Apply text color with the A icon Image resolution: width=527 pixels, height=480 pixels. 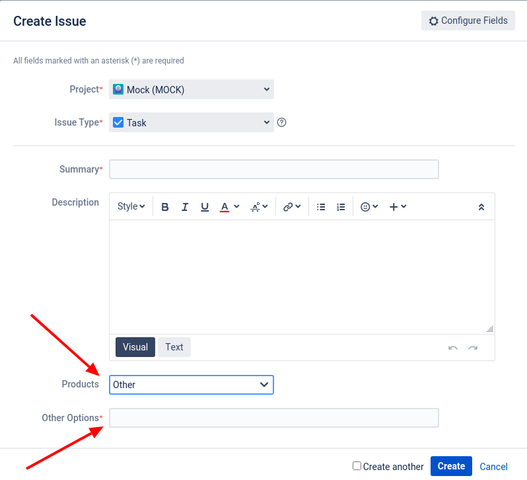click(225, 207)
